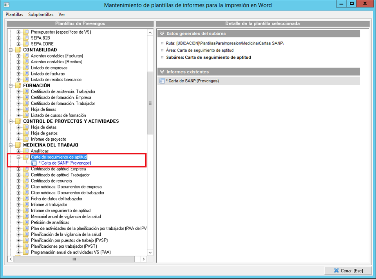Click the MEDICINA DEL TRABAJO folder icon

pos(18,145)
